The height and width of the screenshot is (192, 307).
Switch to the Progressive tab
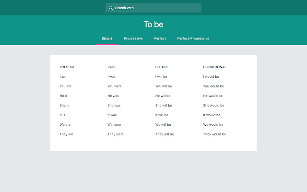[x=133, y=38]
